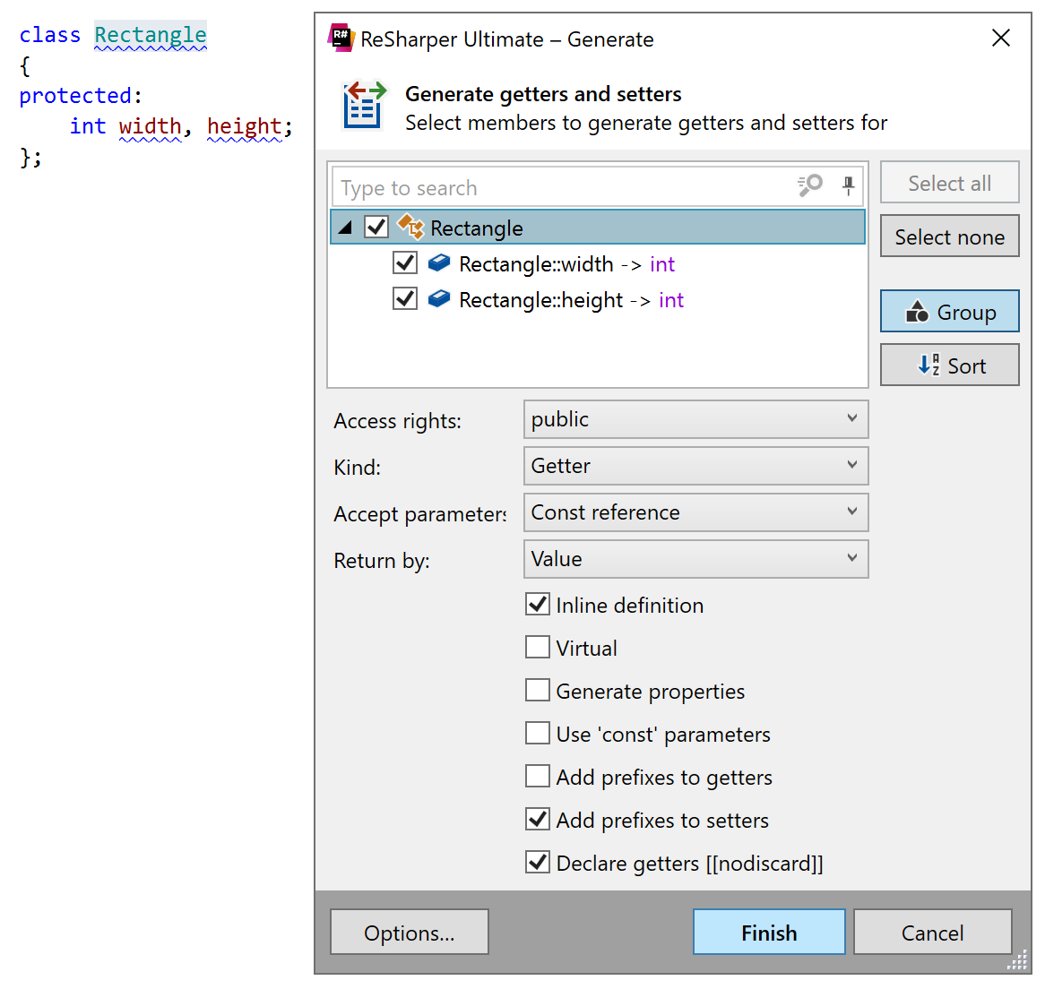Click the Rectangle class icon in member list
The height and width of the screenshot is (989, 1045).
(410, 227)
